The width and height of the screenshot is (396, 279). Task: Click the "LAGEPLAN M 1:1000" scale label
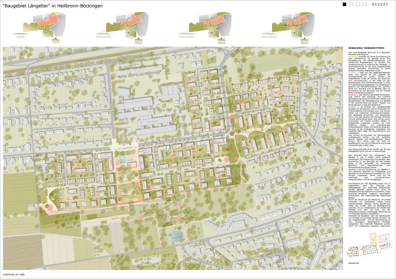tap(14, 275)
